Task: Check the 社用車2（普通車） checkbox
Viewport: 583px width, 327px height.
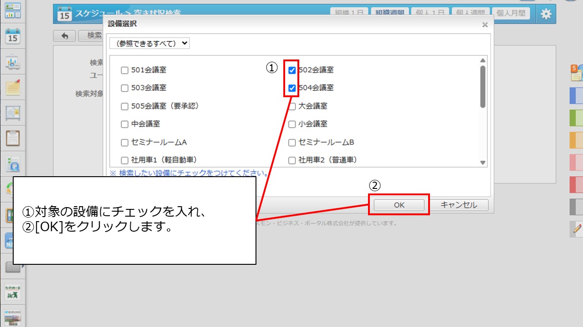Action: (x=292, y=160)
